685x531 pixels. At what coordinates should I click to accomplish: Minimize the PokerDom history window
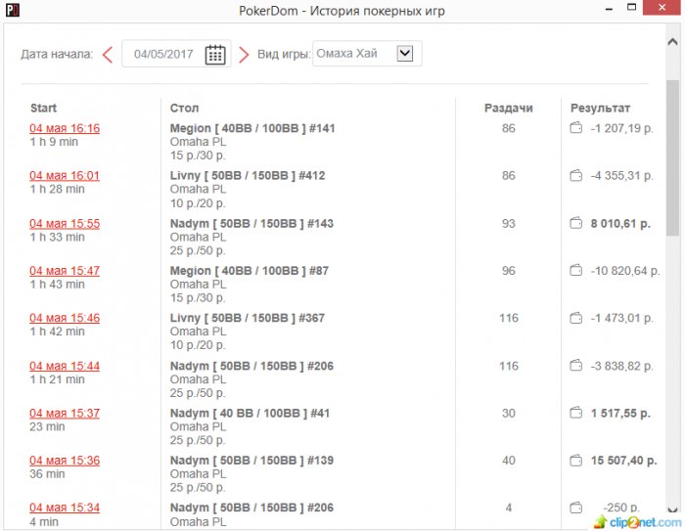610,9
